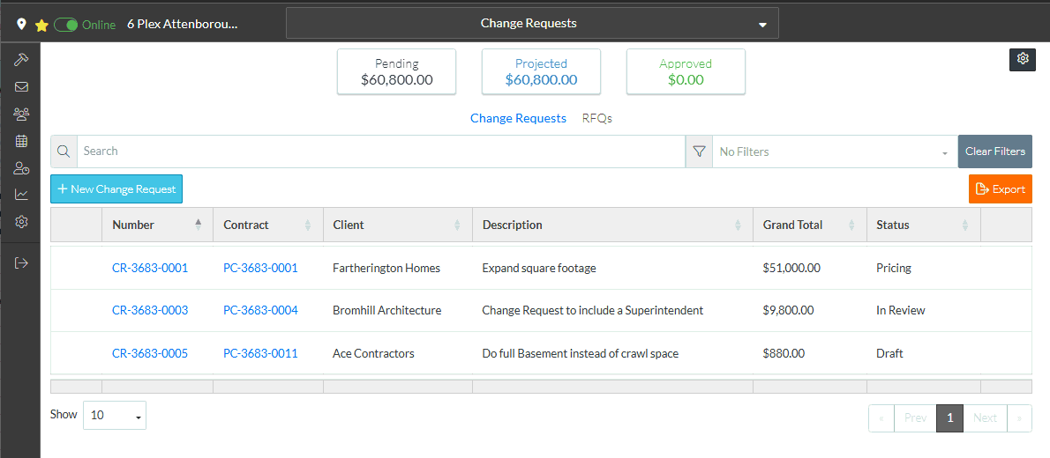1050x458 pixels.
Task: Open the hammer tools icon in sidebar
Action: (x=21, y=60)
